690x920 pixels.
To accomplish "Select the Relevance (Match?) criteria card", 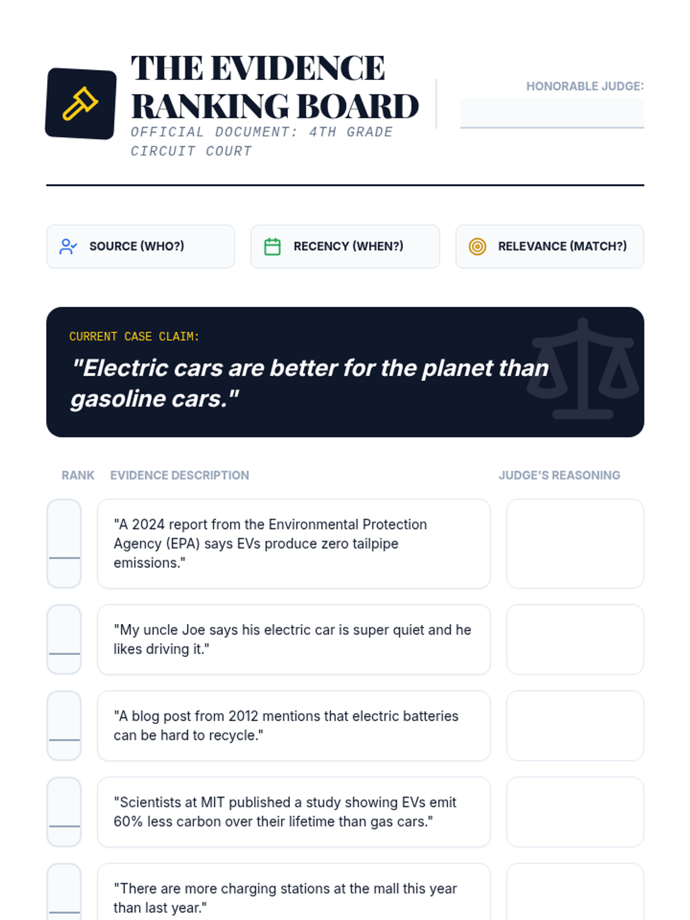I will pyautogui.click(x=549, y=247).
